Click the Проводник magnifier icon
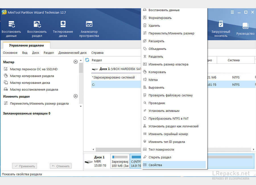The width and height of the screenshot is (256, 185). (x=145, y=103)
